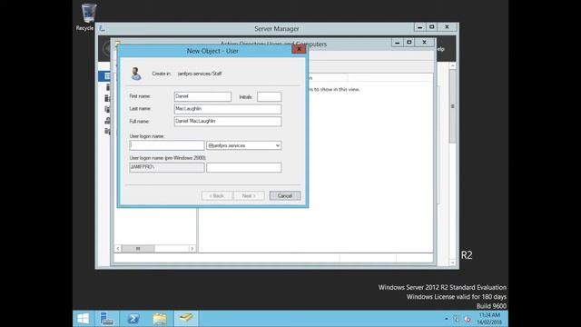Click the tree pane scroll right arrow
Viewport: 581px width, 327px height.
click(x=192, y=248)
